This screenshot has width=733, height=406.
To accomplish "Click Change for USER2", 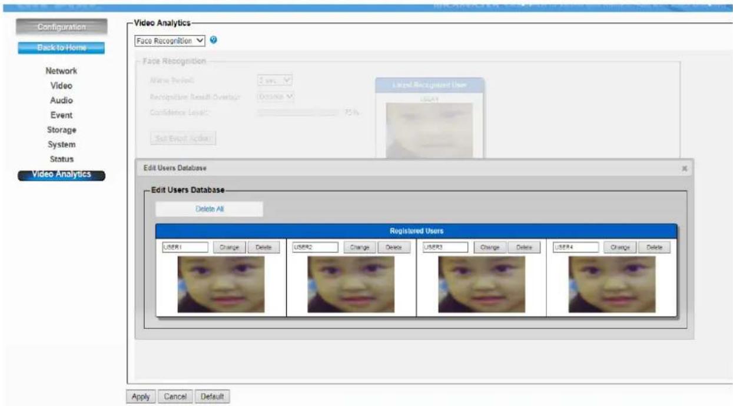I will click(359, 248).
